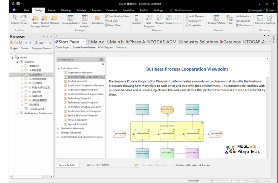Switch to Specification View
Viewport: 278px width, 183px height.
pos(117,16)
